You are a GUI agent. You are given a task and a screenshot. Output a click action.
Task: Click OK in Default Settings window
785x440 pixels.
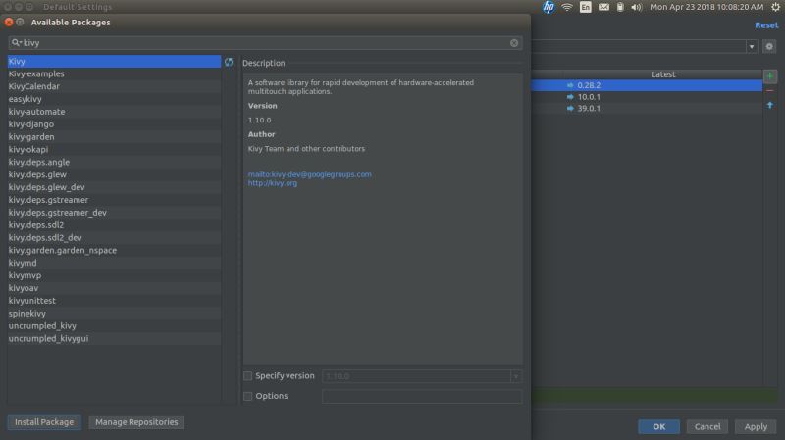[658, 426]
